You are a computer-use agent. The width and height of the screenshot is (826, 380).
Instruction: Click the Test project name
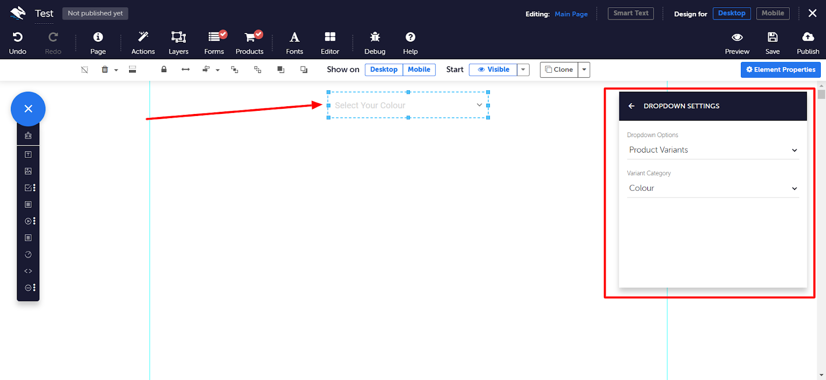point(44,14)
